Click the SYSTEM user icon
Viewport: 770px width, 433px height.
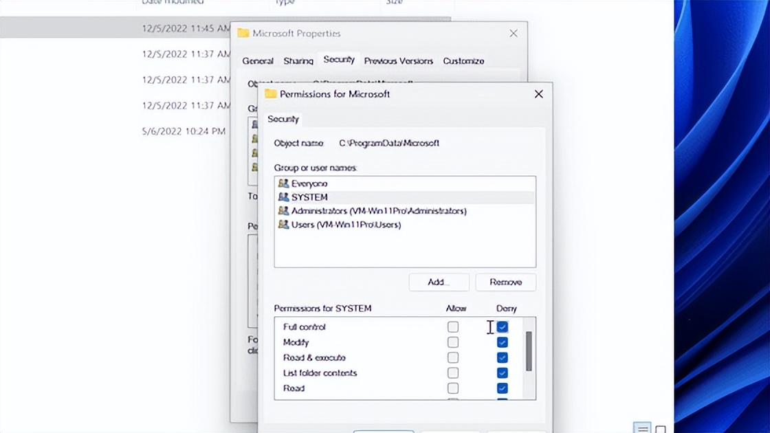point(283,197)
